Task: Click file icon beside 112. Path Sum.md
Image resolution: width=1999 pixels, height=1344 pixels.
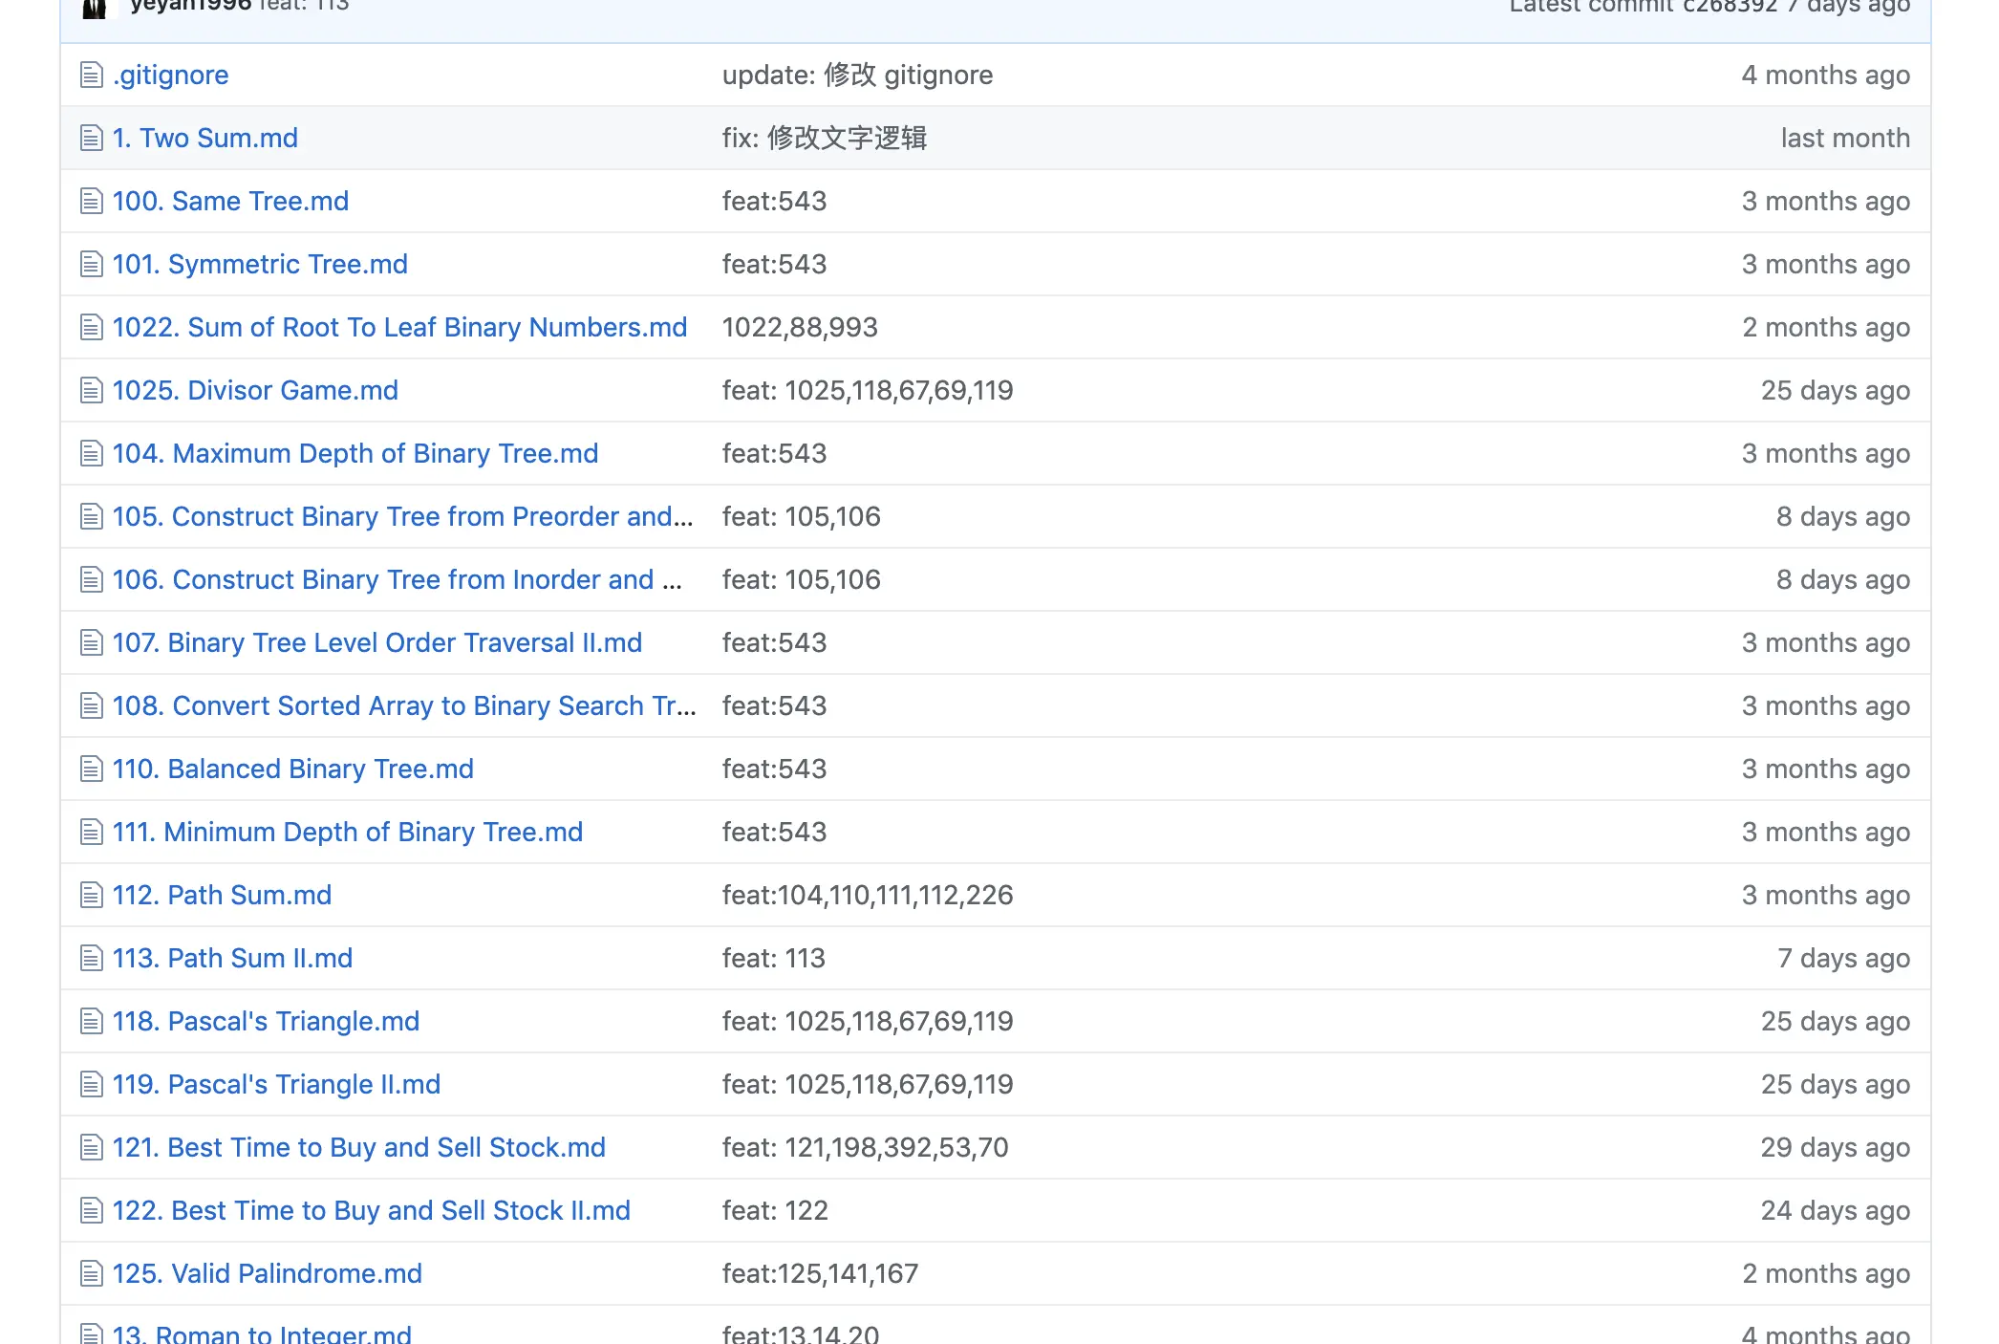Action: coord(92,895)
